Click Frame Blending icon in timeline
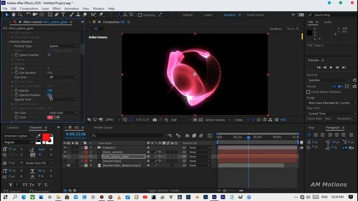The image size is (358, 201). (194, 136)
